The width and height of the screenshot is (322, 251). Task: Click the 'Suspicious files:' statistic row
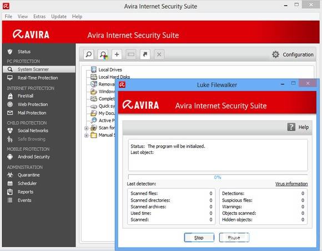click(263, 200)
